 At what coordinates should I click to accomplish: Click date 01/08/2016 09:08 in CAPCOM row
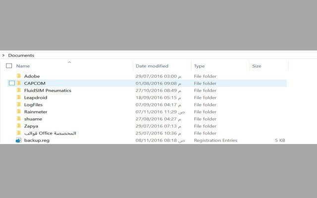click(158, 83)
